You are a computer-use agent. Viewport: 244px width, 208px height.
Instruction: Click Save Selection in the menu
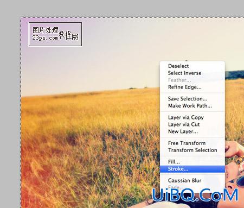pos(192,99)
